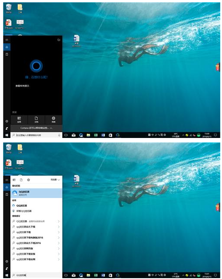222x279 pixels.
Task: Open Word on the lower taskbar
Action: [x=103, y=275]
